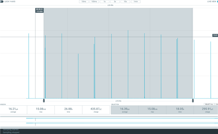This screenshot has height=134, width=218.
Task: Choose the 1s time span button
Action: [105, 1]
